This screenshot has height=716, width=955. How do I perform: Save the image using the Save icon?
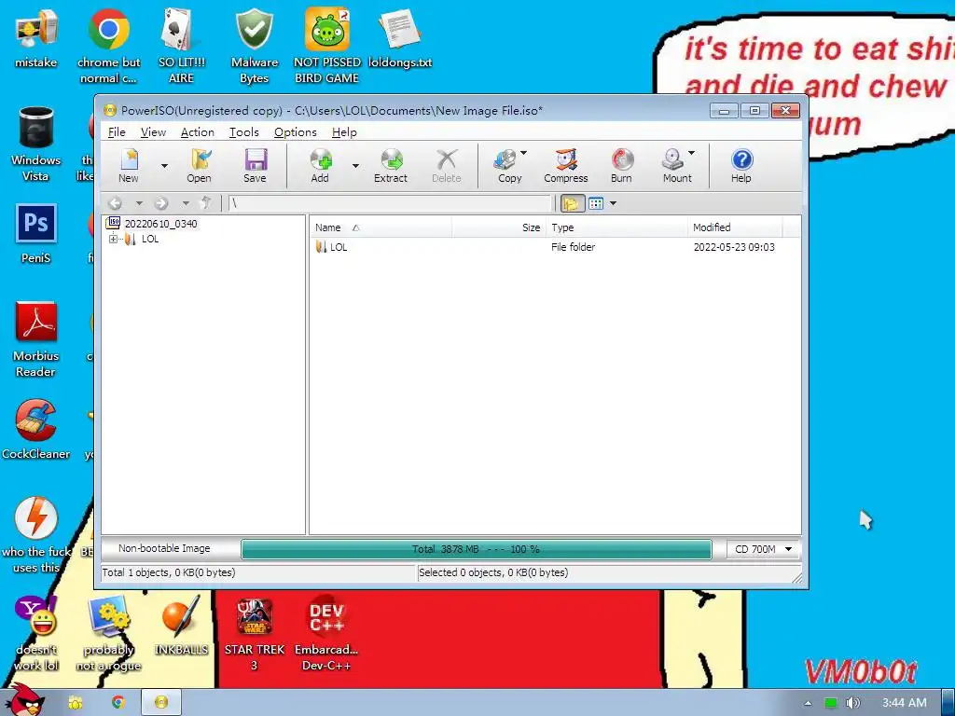255,166
